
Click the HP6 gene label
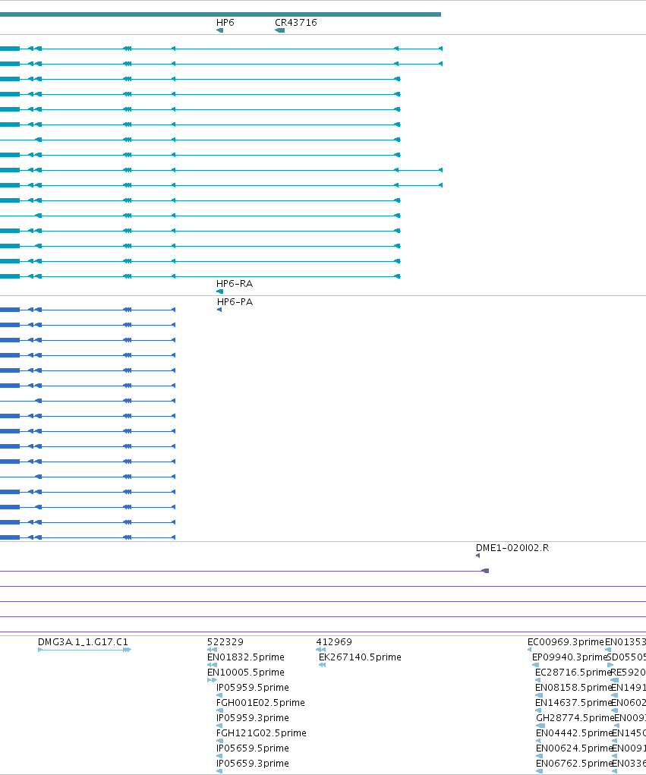click(225, 23)
